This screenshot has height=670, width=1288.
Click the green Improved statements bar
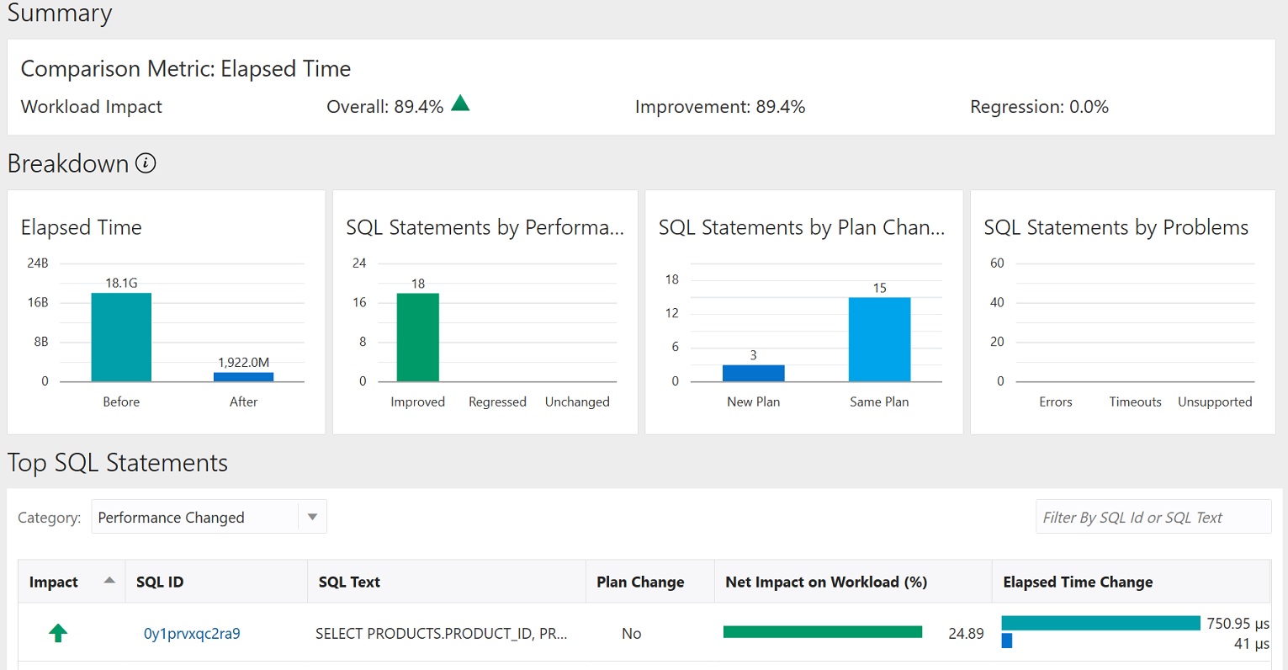click(x=418, y=337)
